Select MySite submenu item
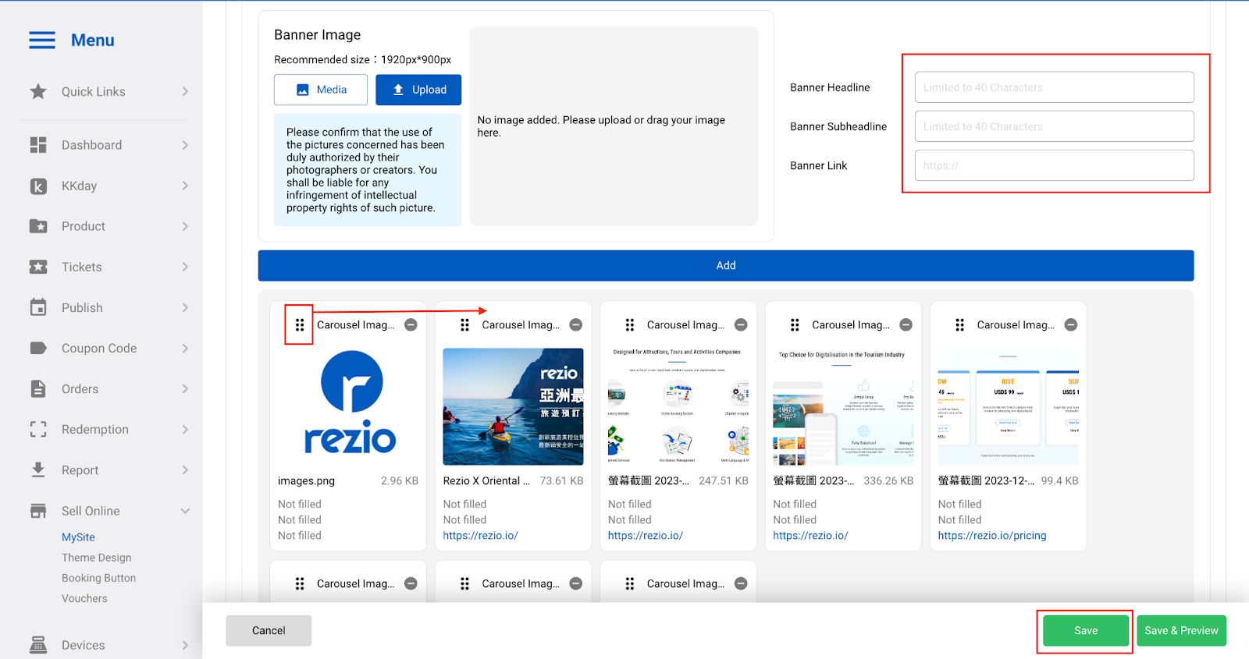Viewport: 1249px width, 659px height. [78, 537]
